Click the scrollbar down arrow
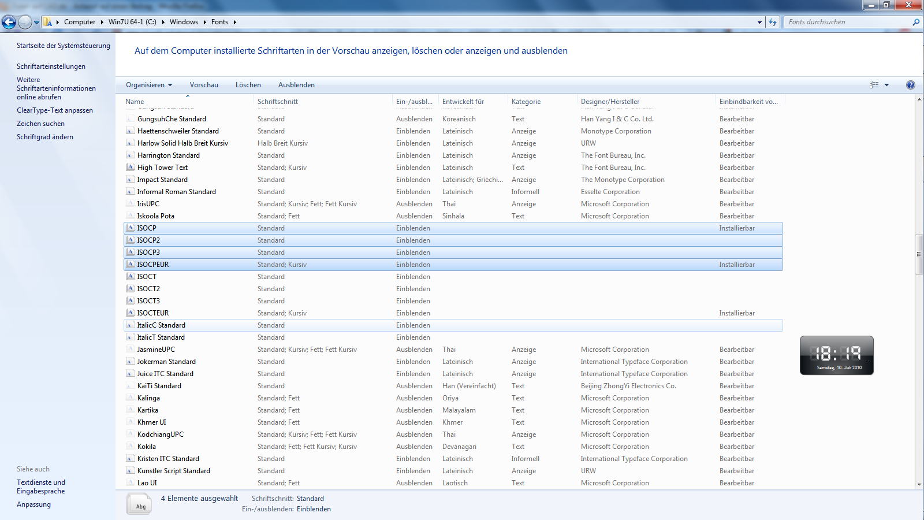Image resolution: width=924 pixels, height=520 pixels. 919,484
